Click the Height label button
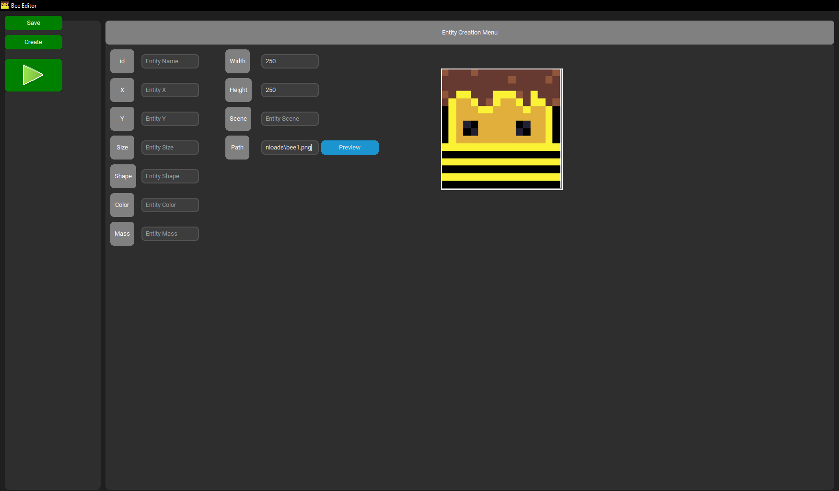This screenshot has height=491, width=839. coord(238,90)
